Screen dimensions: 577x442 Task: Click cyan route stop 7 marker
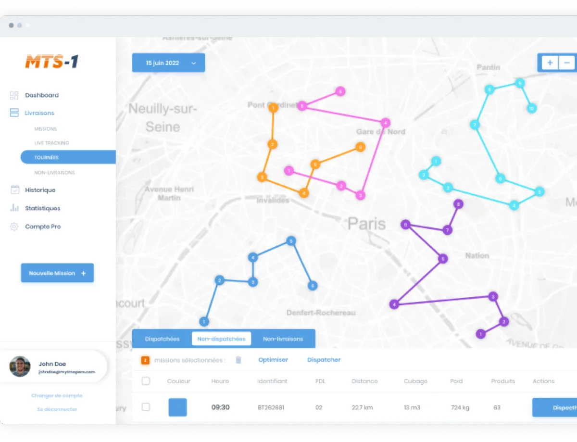tap(475, 125)
